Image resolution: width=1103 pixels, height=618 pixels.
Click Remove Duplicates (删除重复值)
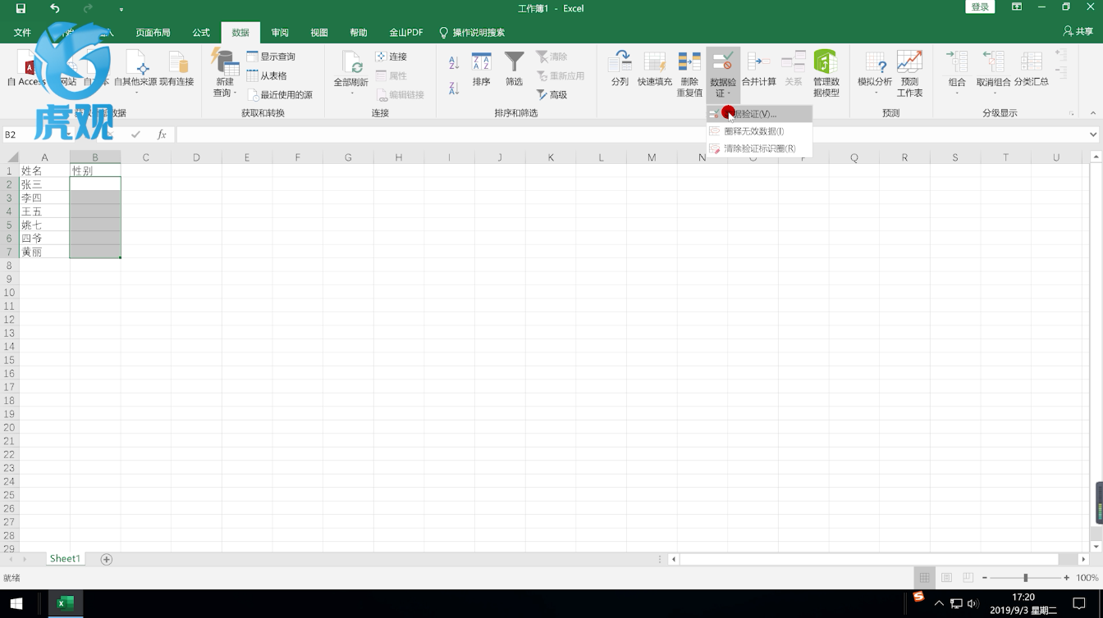[689, 74]
